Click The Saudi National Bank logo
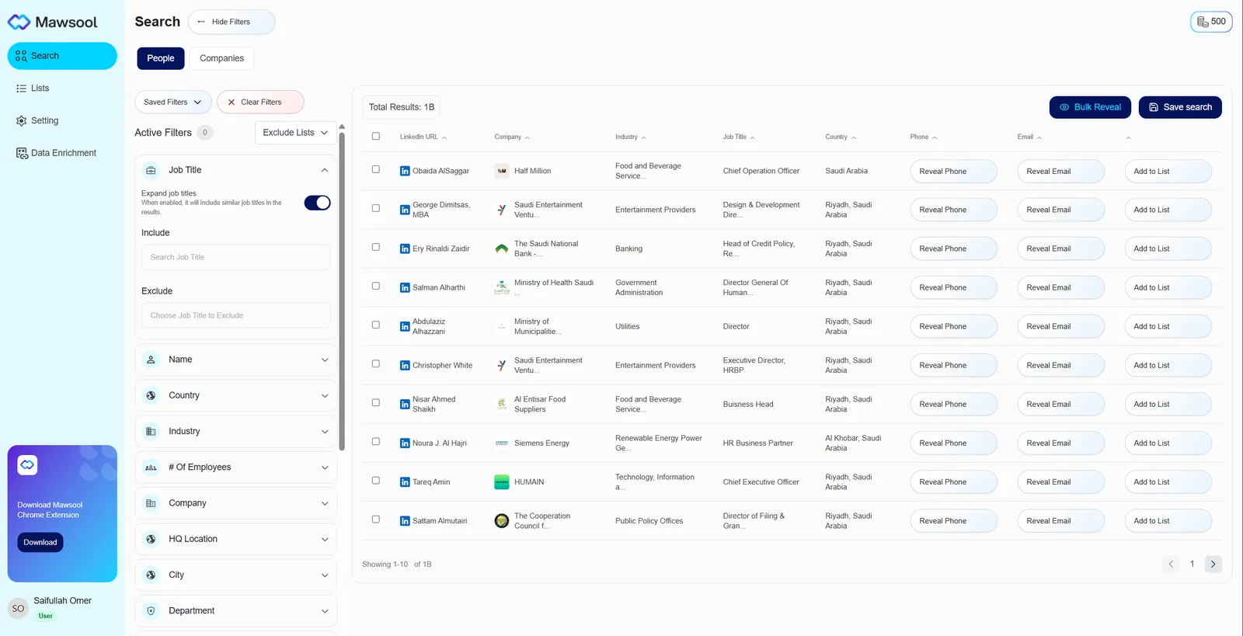 click(x=502, y=249)
